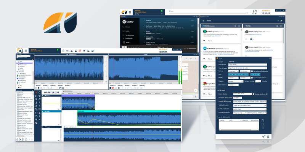305x152 pixels.
Task: Open the hamburger menu in the audio editor window
Action: tap(26, 51)
